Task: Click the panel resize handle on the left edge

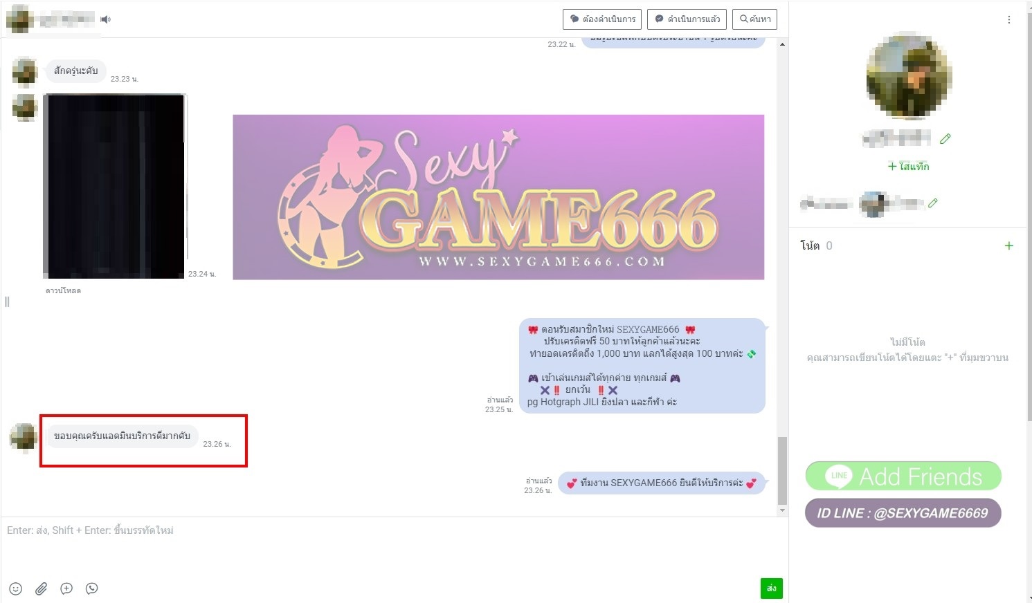Action: [7, 301]
